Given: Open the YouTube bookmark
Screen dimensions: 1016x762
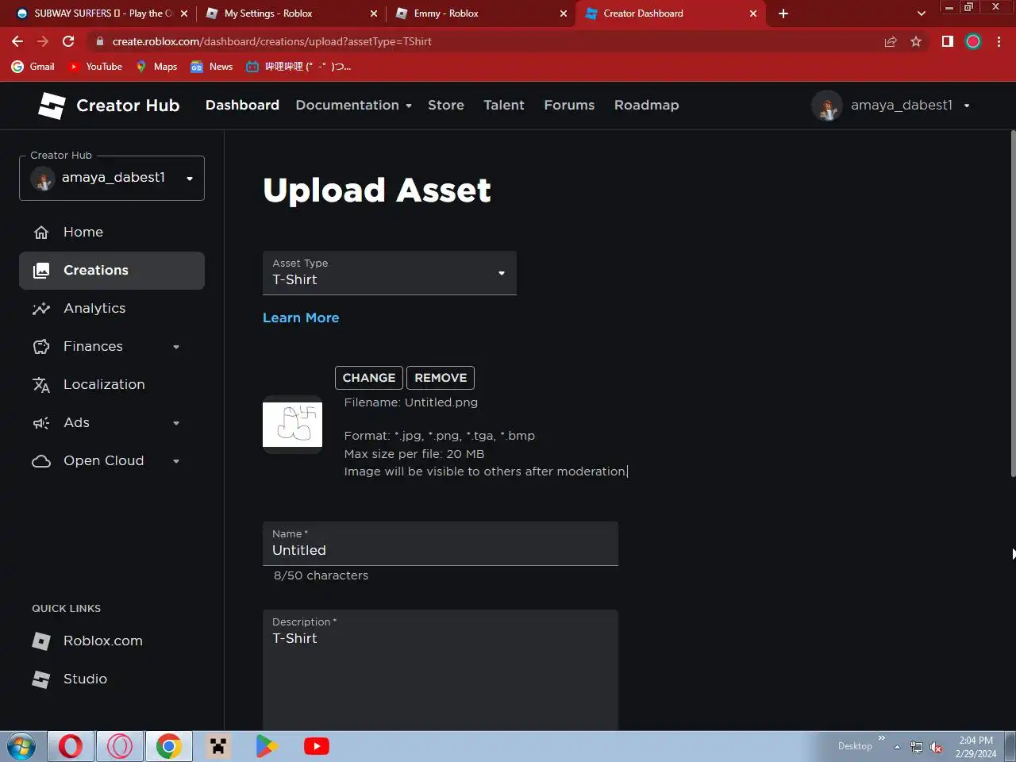Looking at the screenshot, I should point(95,67).
